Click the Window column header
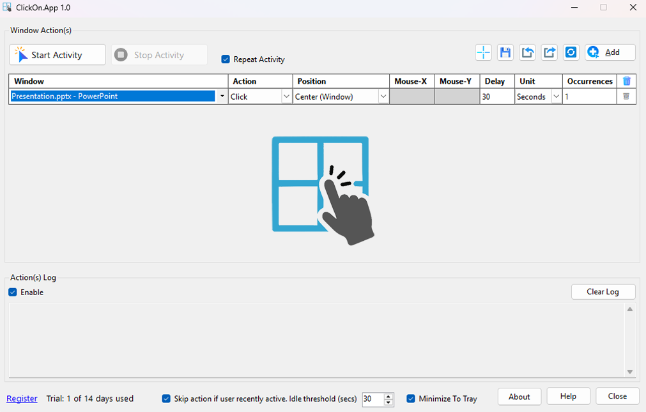Screen dimensions: 646x412 119,81
